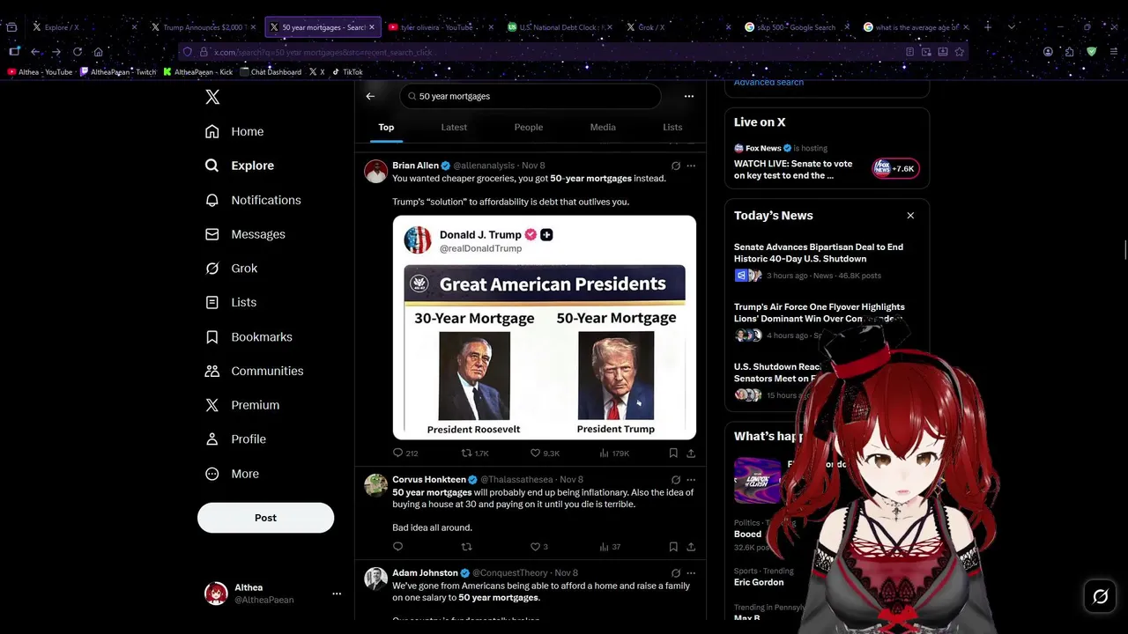The height and width of the screenshot is (634, 1128).
Task: Open the Great American Presidents image
Action: pyautogui.click(x=545, y=328)
